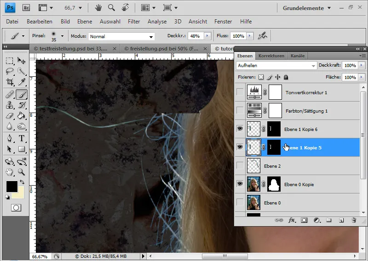Click the foreground black color swatch
This screenshot has width=368, height=261.
pyautogui.click(x=11, y=187)
